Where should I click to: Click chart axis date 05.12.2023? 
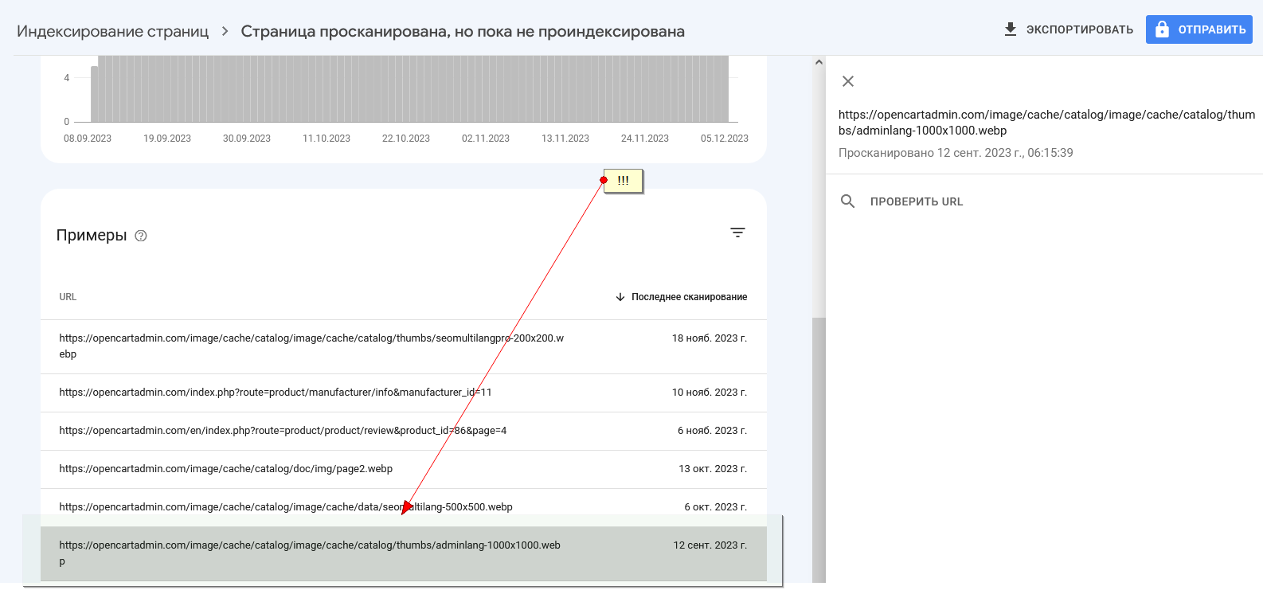[x=725, y=139]
